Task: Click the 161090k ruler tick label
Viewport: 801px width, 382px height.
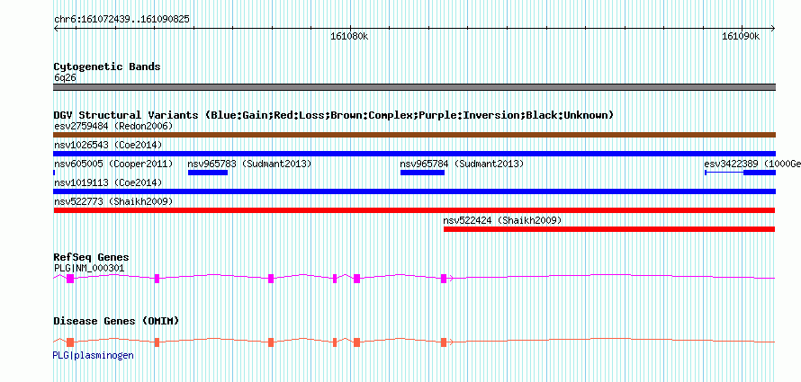Action: (x=741, y=36)
